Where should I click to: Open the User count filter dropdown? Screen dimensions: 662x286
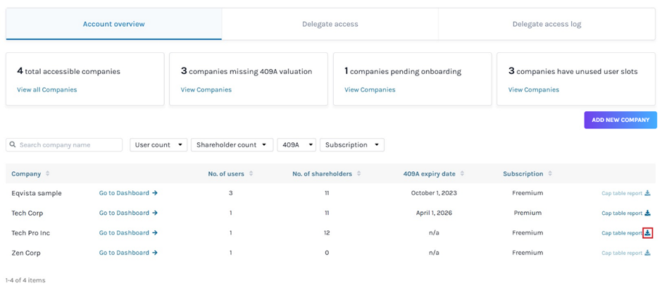158,145
